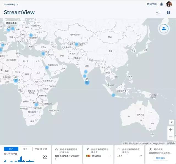
Task: Click the 中国 label on the map
Action: (x=111, y=51)
